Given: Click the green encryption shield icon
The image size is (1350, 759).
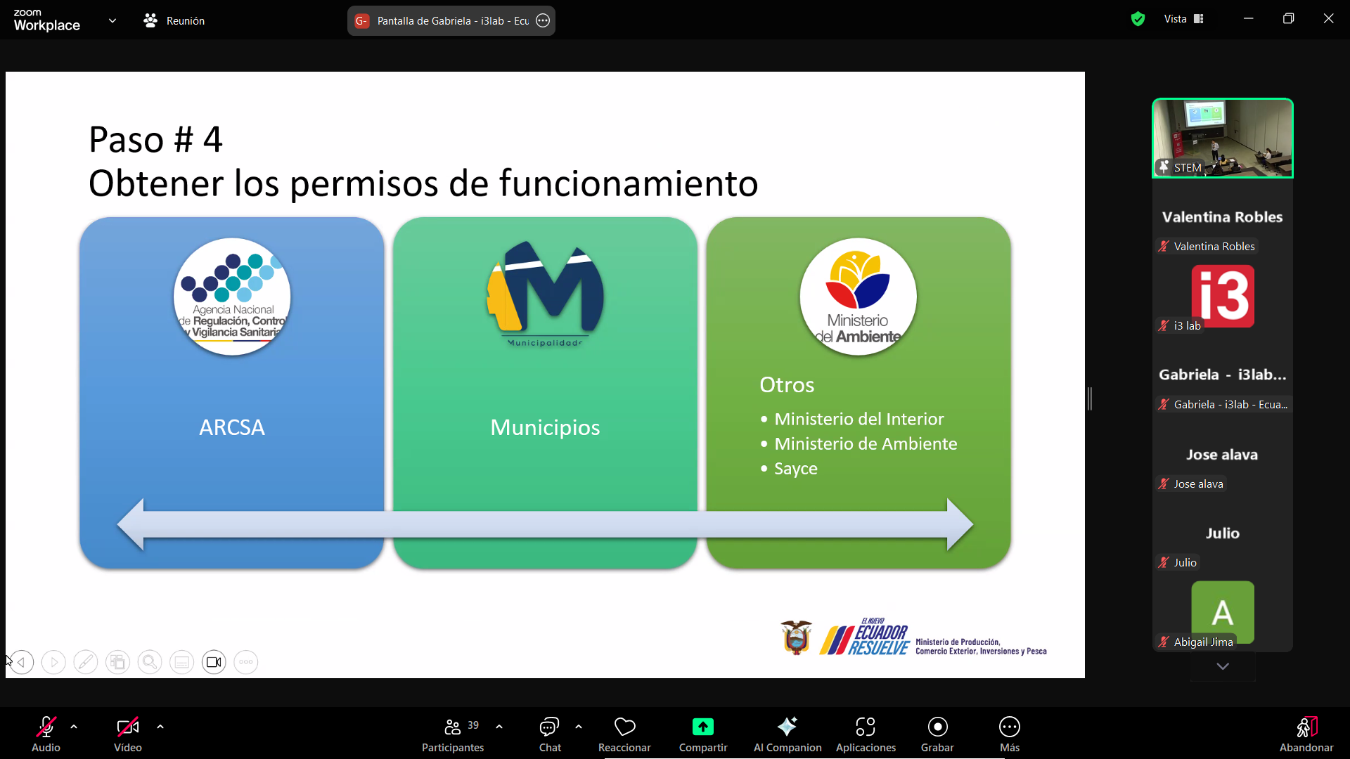Looking at the screenshot, I should pos(1138,19).
